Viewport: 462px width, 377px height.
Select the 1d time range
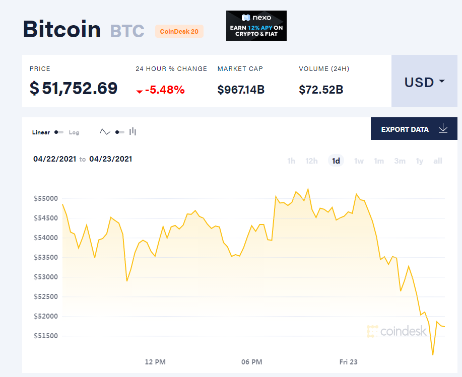coord(336,161)
